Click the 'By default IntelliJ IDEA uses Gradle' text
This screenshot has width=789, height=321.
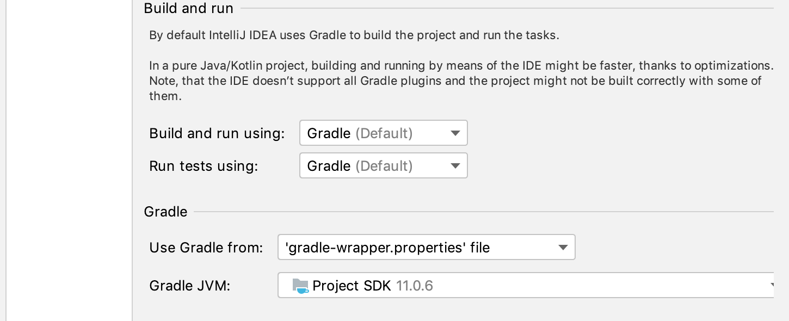[x=354, y=35]
